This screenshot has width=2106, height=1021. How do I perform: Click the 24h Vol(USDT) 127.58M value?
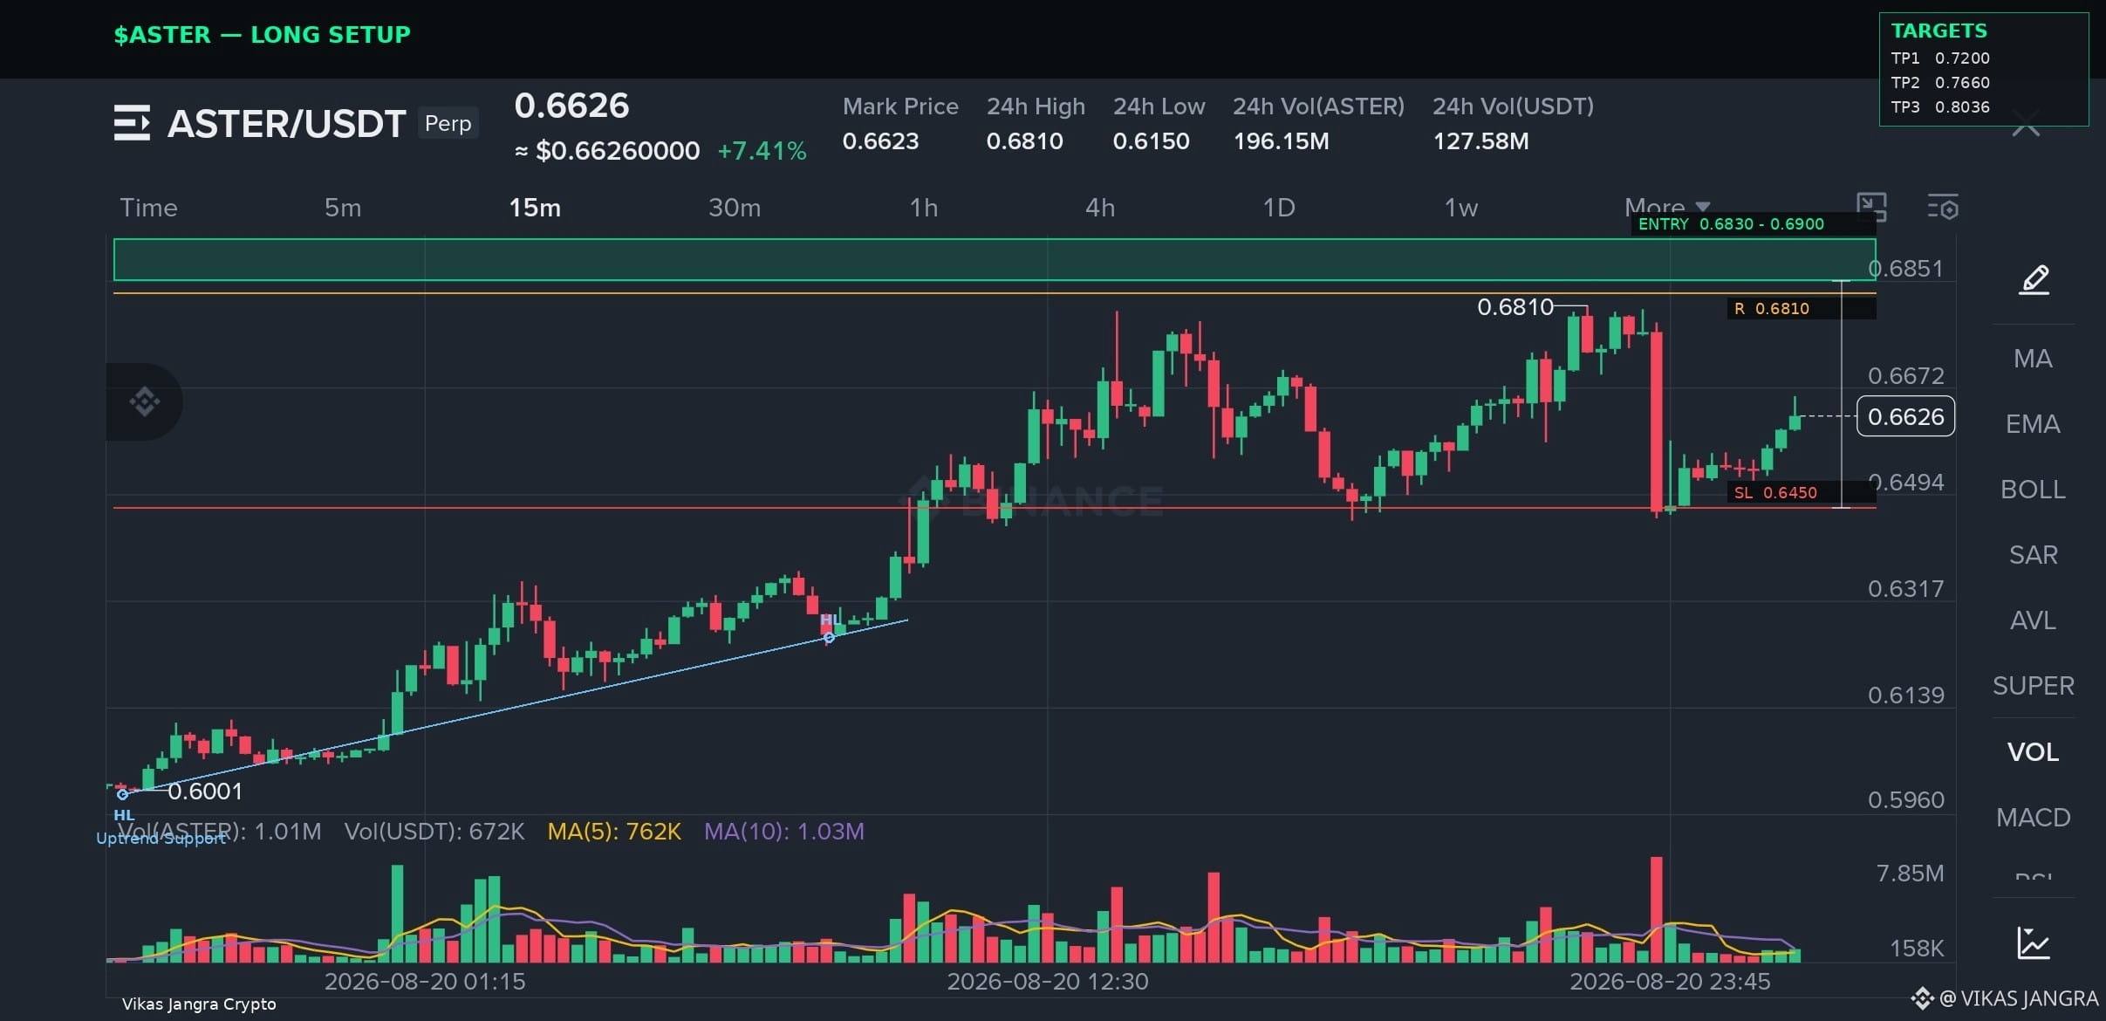1480,141
